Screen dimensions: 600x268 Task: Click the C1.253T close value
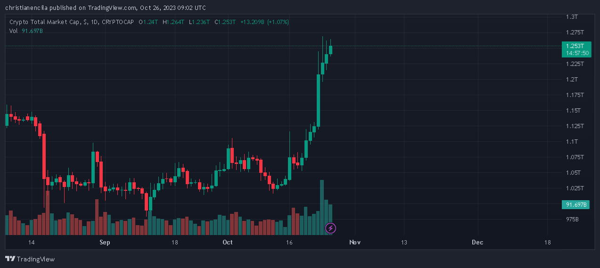226,22
